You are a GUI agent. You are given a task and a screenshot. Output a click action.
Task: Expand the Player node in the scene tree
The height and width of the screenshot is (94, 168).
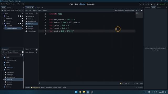point(3,16)
